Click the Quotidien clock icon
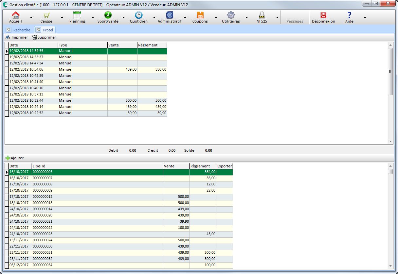The image size is (398, 274). [138, 15]
